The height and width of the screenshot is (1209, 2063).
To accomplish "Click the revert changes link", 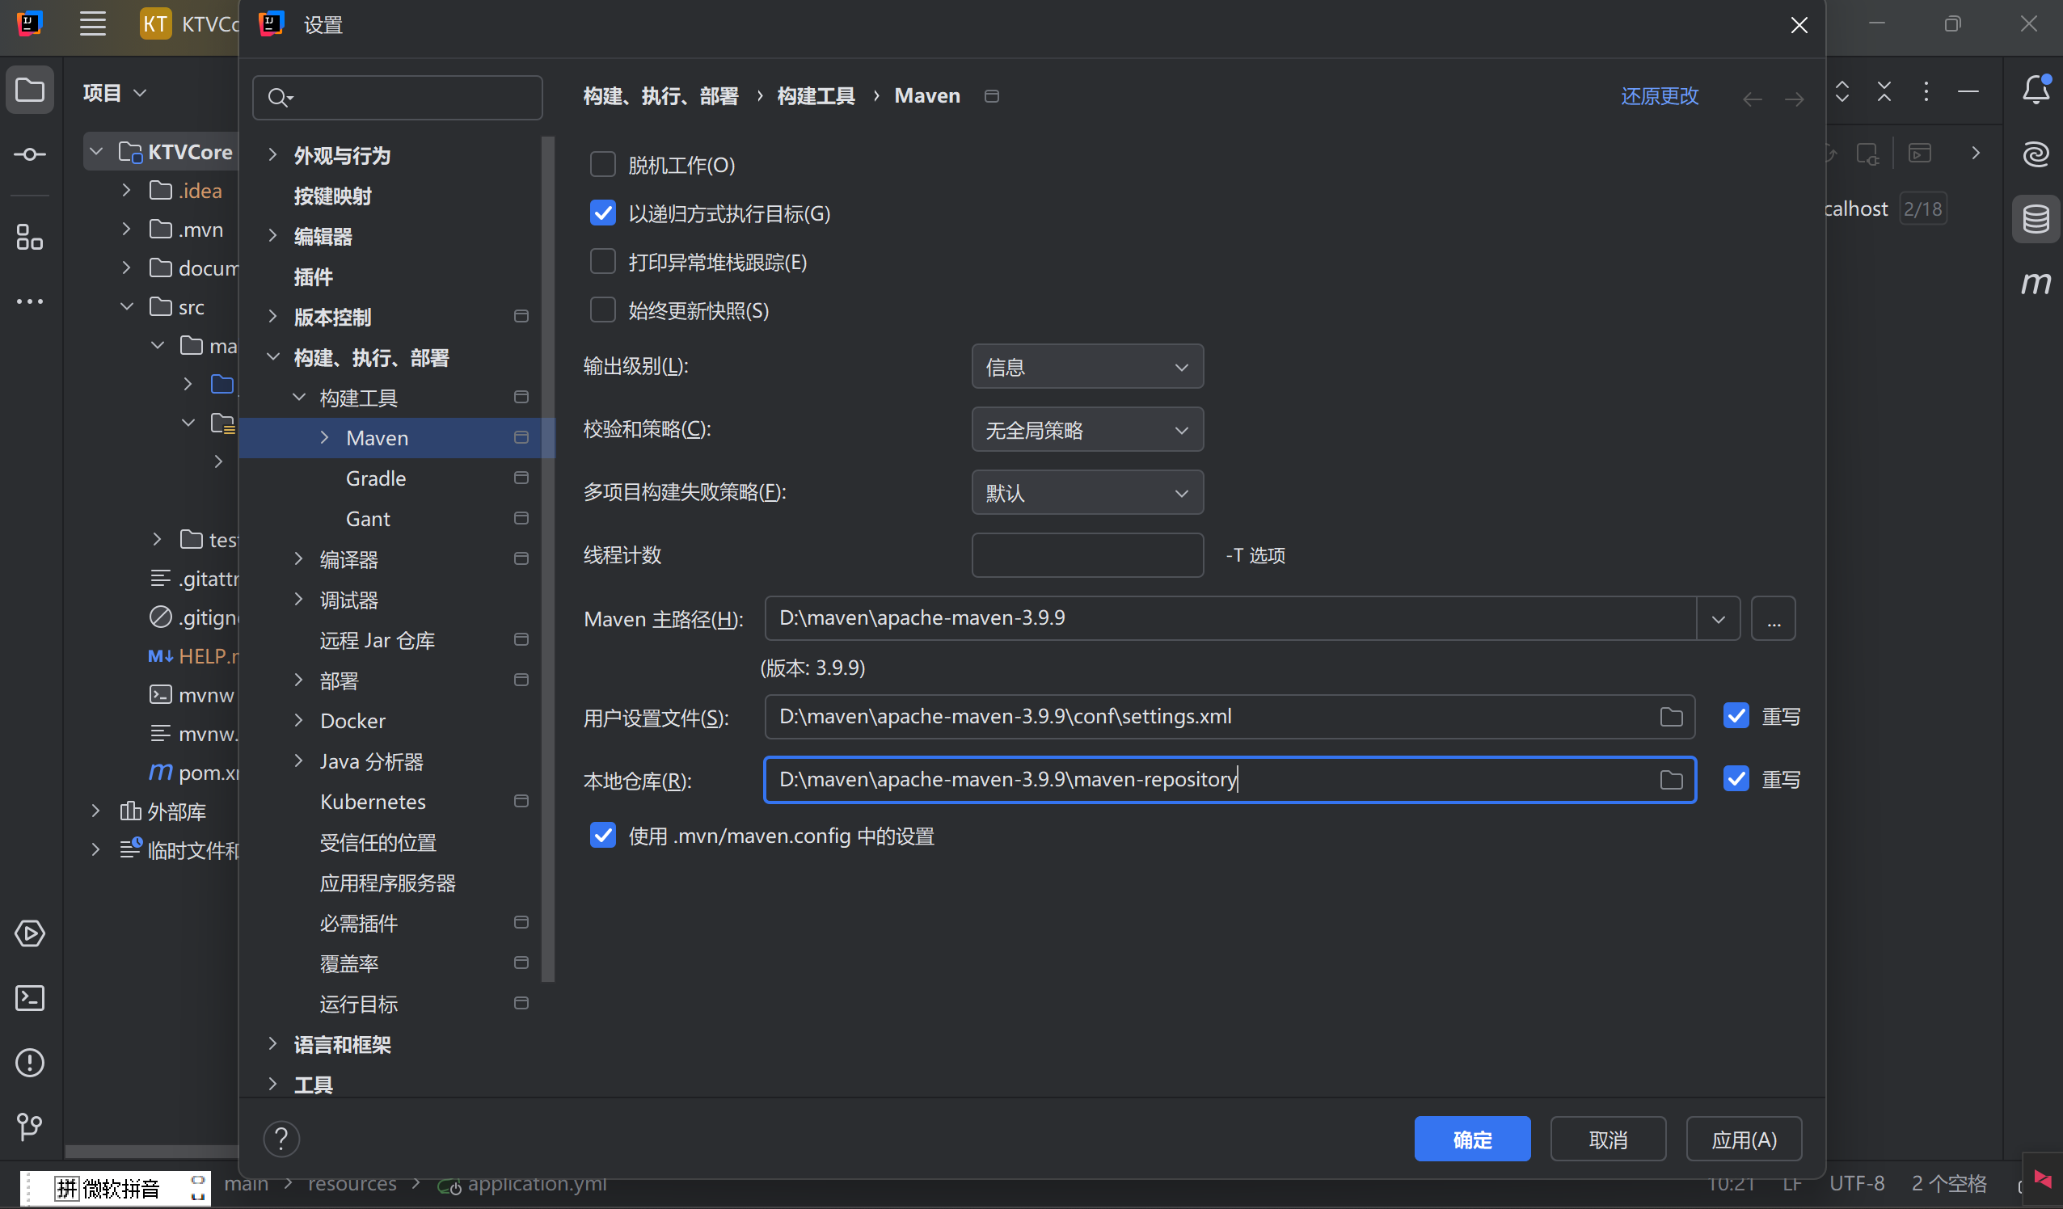I will point(1659,97).
